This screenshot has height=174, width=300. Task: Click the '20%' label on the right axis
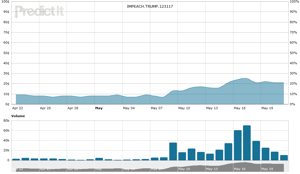pos(293,84)
